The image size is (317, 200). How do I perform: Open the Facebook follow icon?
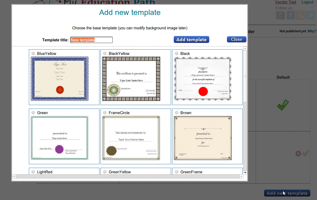coord(291,15)
